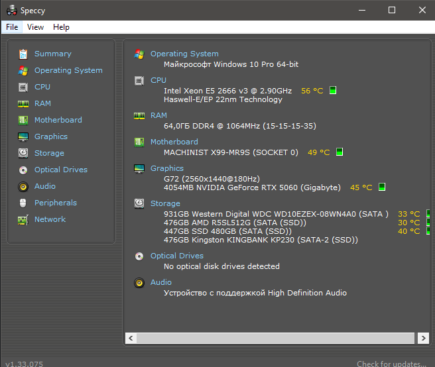Select CPU in the sidebar list
Viewport: 435px width, 367px height.
tap(42, 87)
